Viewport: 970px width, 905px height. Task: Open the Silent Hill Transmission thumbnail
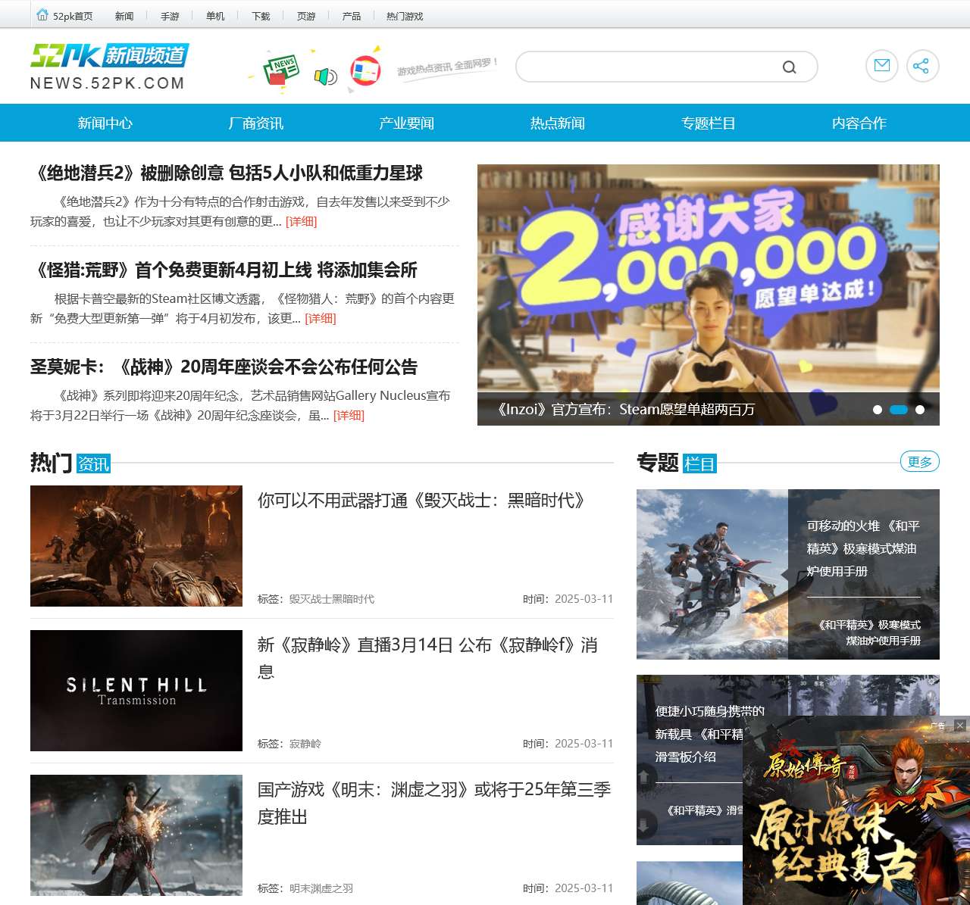[x=136, y=691]
